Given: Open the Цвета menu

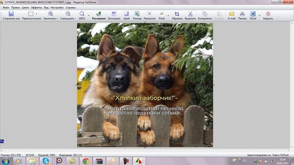Looking at the screenshot, I should coord(25,8).
